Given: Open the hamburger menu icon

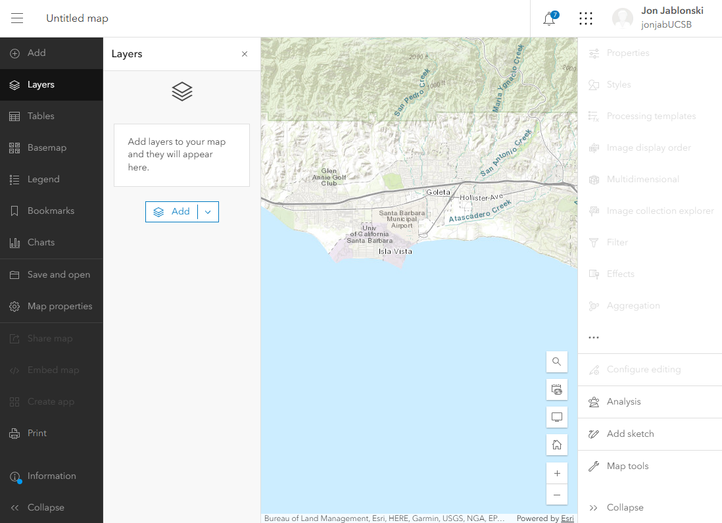Looking at the screenshot, I should point(17,18).
